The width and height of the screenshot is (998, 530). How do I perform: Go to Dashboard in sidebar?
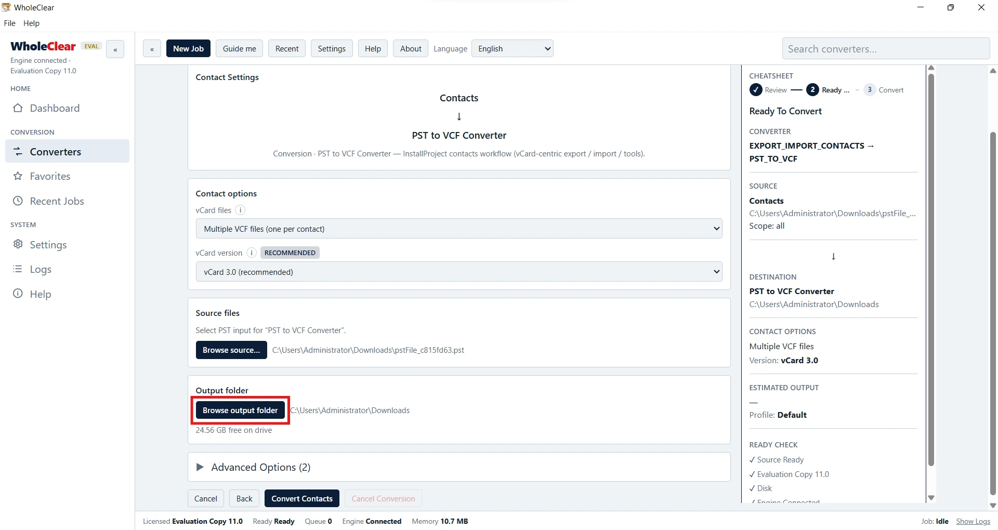67,108
